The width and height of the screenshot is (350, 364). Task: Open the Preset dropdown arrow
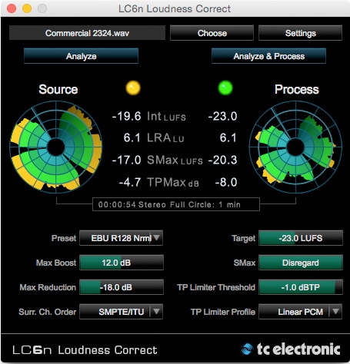(x=157, y=238)
